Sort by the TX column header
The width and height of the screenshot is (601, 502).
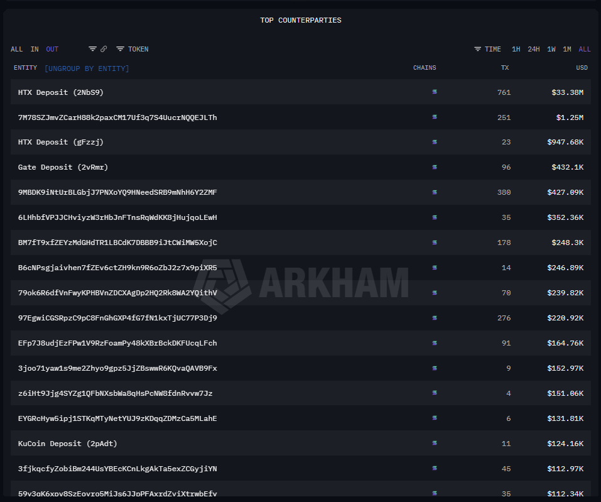(x=505, y=67)
